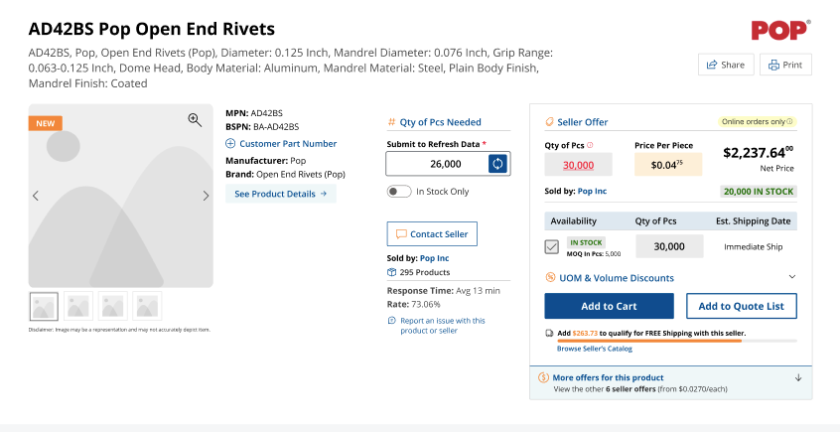This screenshot has height=432, width=840.
Task: Show the next product image arrow
Action: click(x=206, y=196)
